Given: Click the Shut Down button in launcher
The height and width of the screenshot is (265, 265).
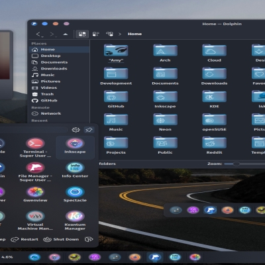Looking at the screenshot, I should tap(61, 239).
